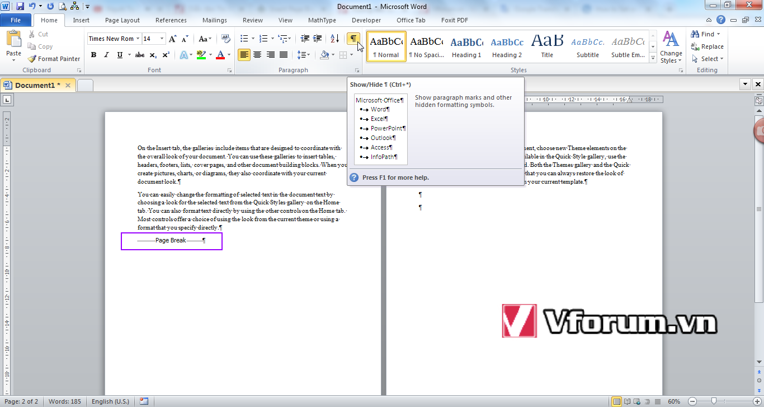Click the Paste clipboard icon
The height and width of the screenshot is (407, 764).
(x=13, y=39)
